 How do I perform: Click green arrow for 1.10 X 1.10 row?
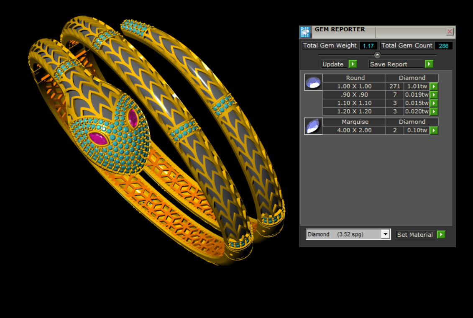434,103
